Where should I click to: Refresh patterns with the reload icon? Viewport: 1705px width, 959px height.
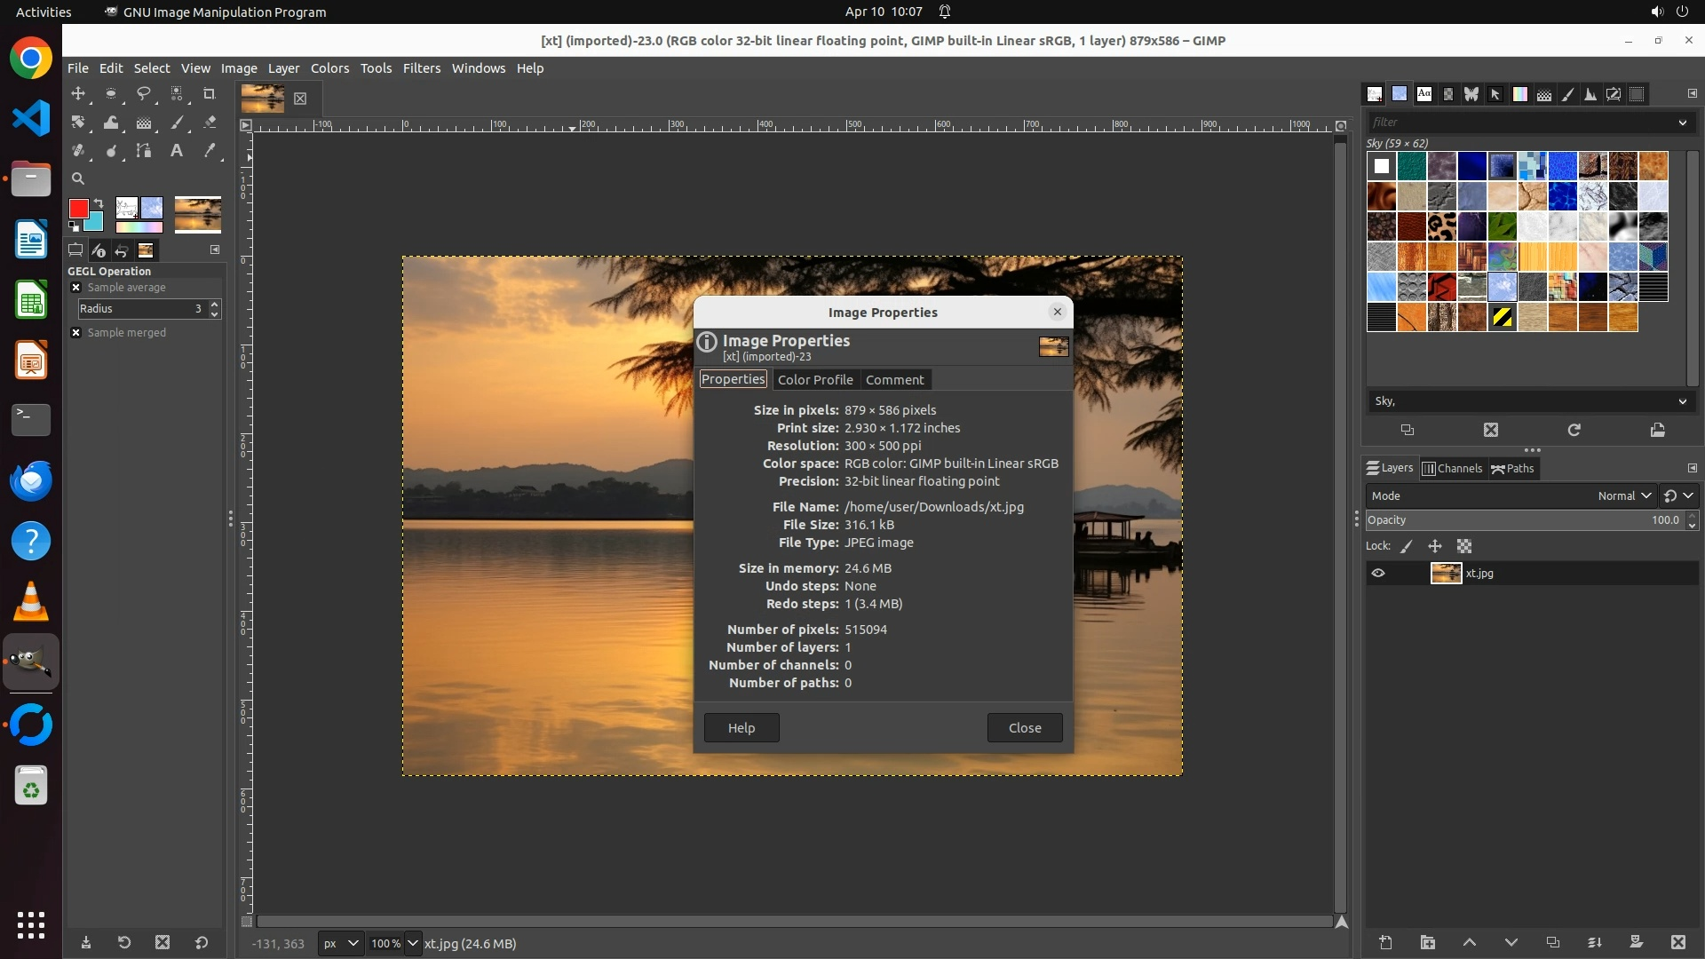coord(1574,431)
